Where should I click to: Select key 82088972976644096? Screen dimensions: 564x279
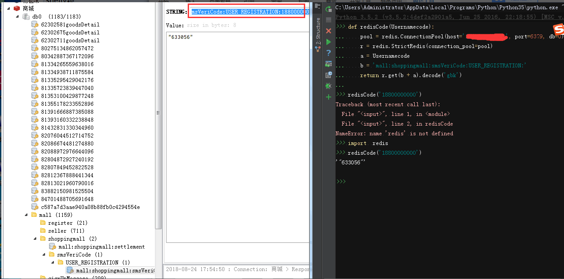click(x=67, y=151)
